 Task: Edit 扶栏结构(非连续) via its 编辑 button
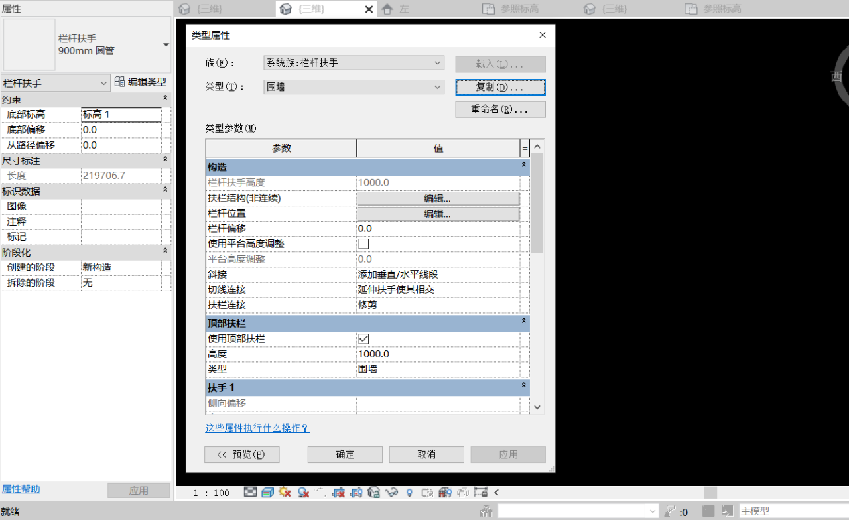(437, 198)
